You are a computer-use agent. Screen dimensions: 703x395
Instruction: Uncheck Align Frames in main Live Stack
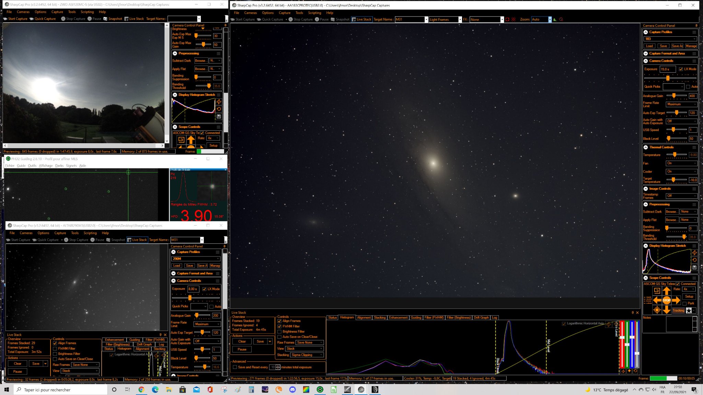[x=279, y=321]
